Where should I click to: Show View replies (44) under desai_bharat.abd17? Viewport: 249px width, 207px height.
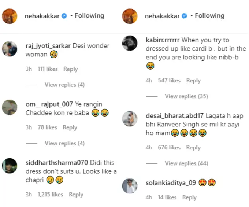pos(186,163)
